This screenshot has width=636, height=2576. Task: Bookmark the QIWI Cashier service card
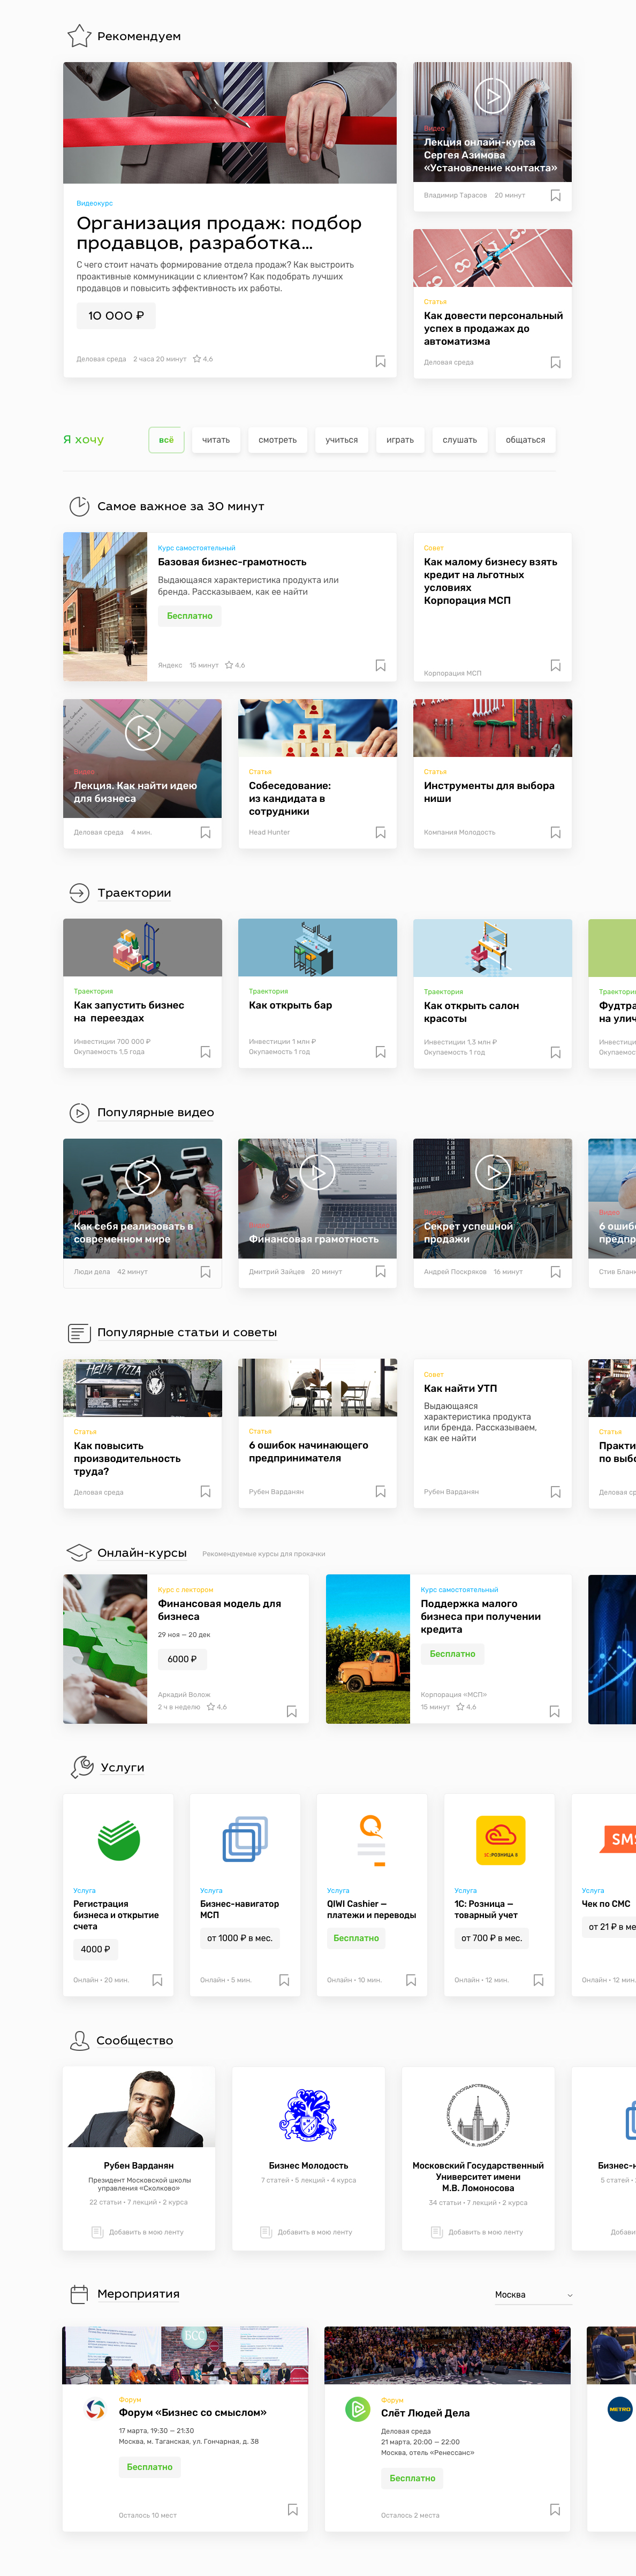411,1980
